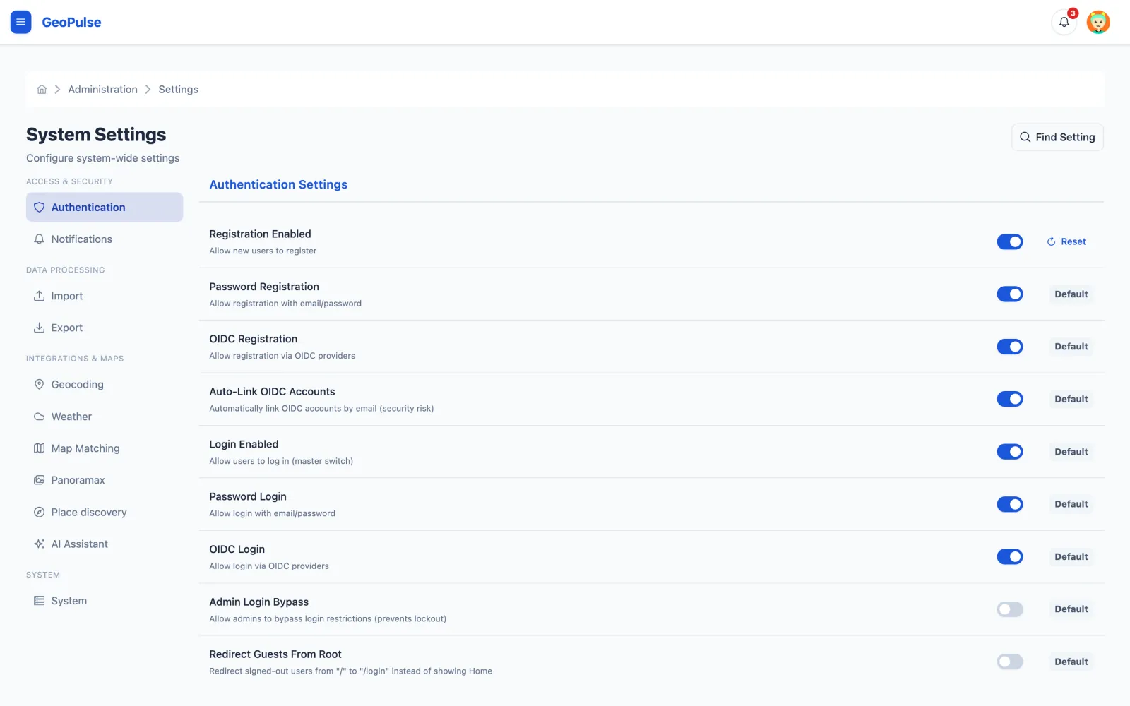Open Map Matching settings section

click(x=105, y=448)
